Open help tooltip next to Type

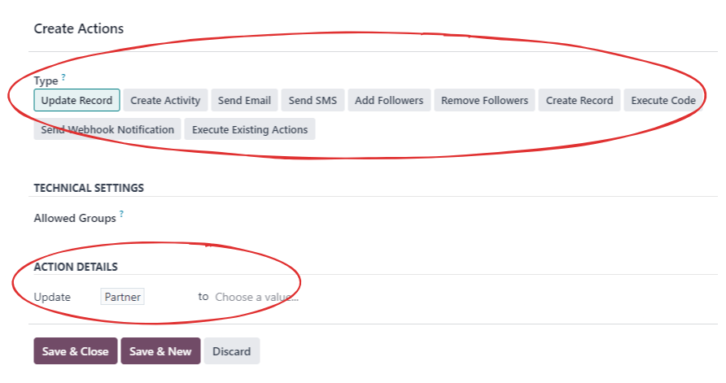click(63, 76)
